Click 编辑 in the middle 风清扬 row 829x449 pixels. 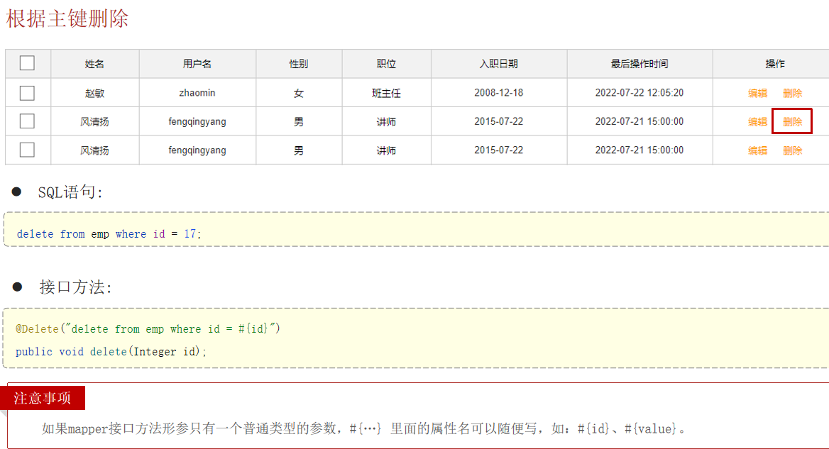(757, 121)
